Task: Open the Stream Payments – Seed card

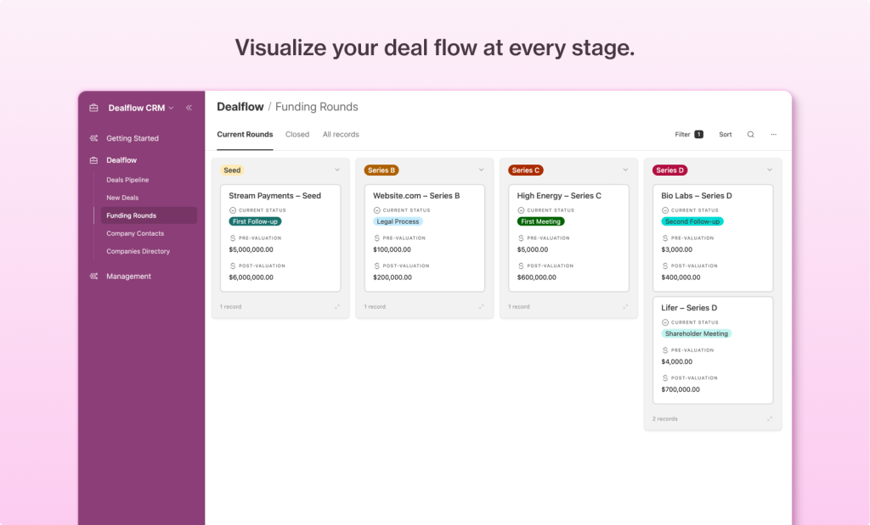Action: 280,238
